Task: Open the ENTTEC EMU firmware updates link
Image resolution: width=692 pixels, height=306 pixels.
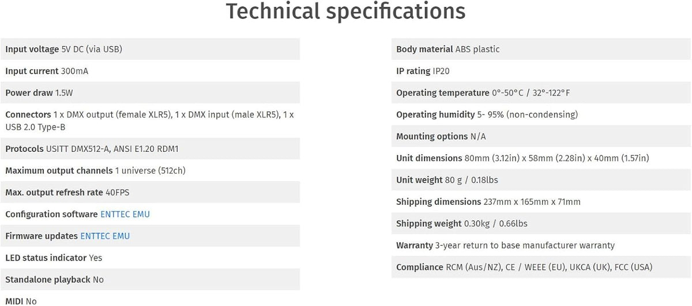Action: [x=105, y=236]
